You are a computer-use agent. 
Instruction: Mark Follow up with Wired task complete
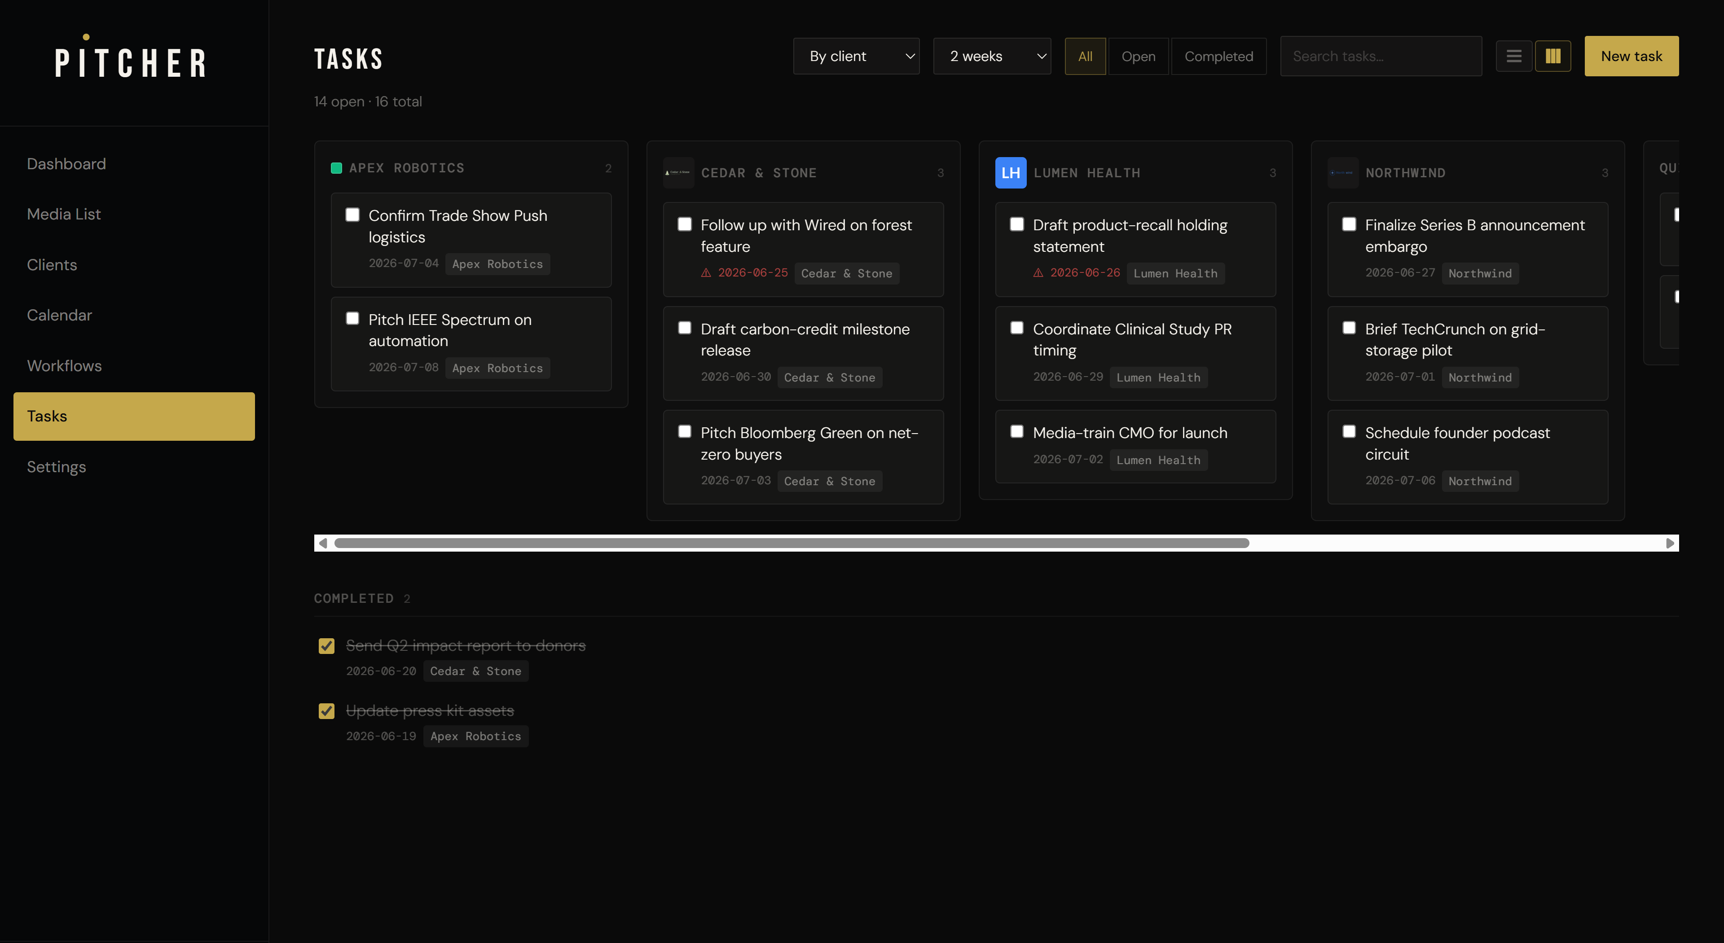(685, 224)
